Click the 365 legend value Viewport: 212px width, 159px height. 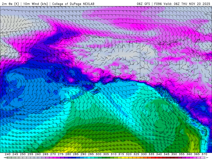click(x=197, y=154)
